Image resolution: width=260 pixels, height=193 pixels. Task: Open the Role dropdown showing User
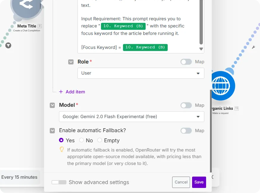click(141, 73)
